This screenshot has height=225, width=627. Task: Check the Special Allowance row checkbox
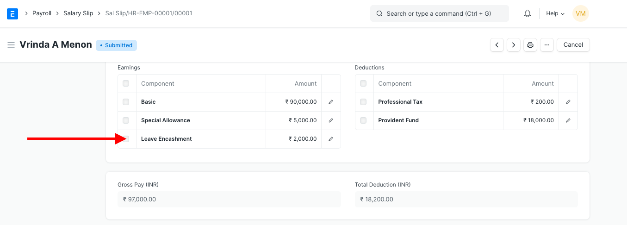126,120
